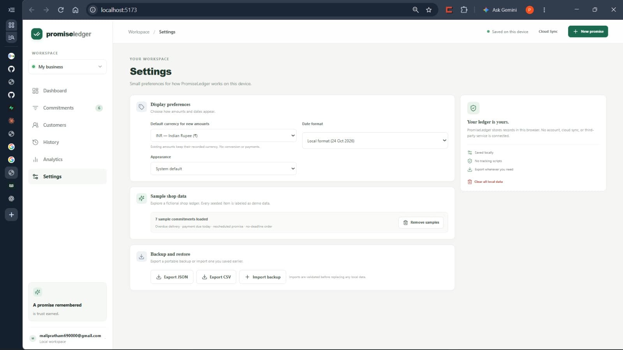Click Export JSON button
Screen dimensions: 623x350
(x=172, y=277)
